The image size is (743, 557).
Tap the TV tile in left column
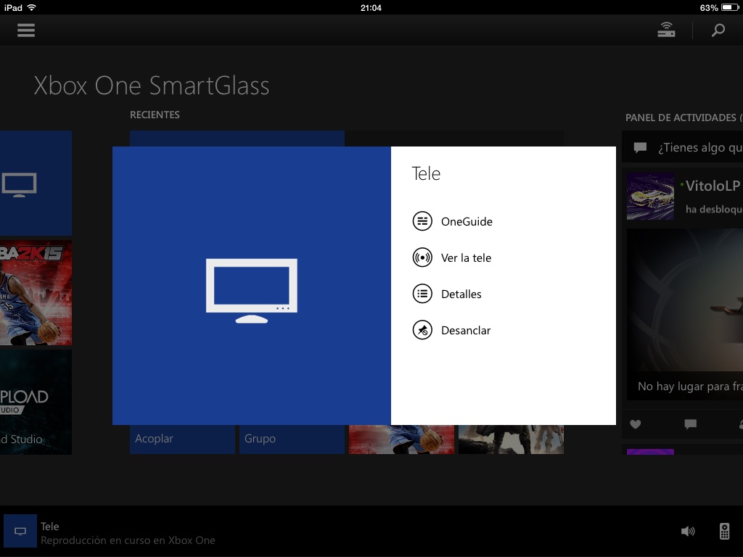(36, 183)
